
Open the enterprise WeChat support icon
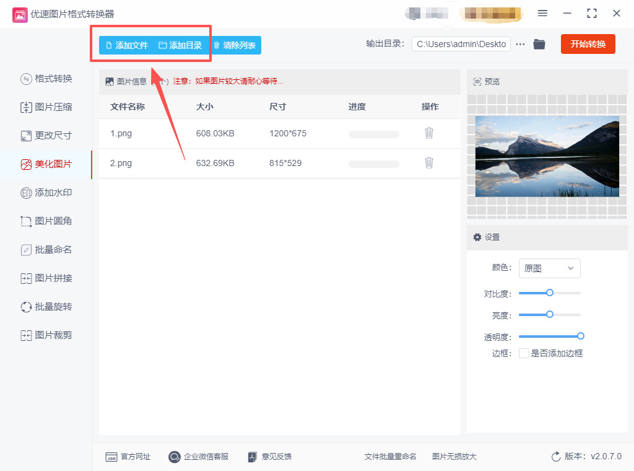(x=175, y=457)
